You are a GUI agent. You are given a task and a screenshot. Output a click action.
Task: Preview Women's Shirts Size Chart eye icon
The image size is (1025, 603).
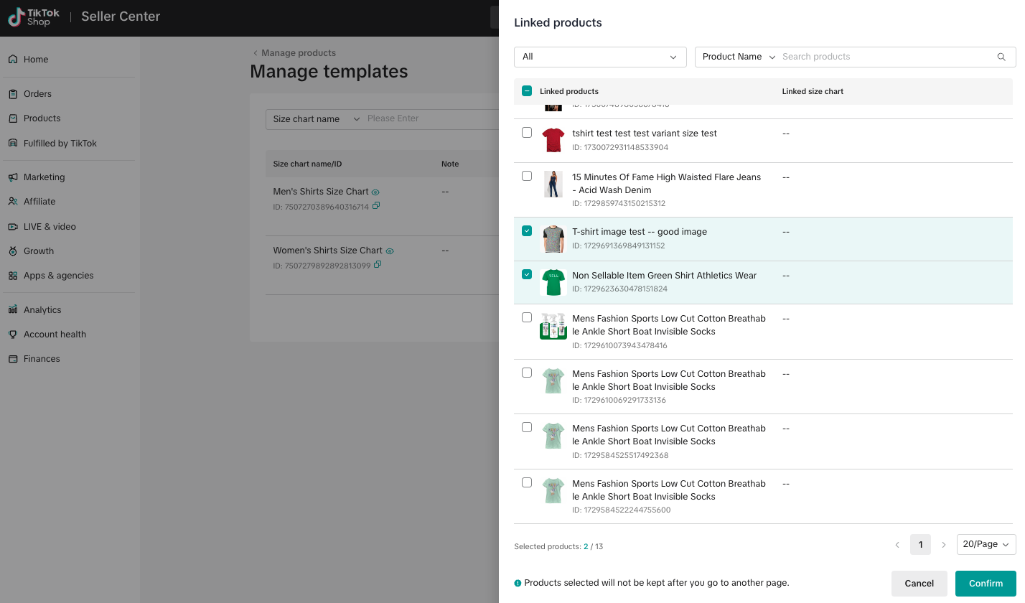pyautogui.click(x=390, y=251)
